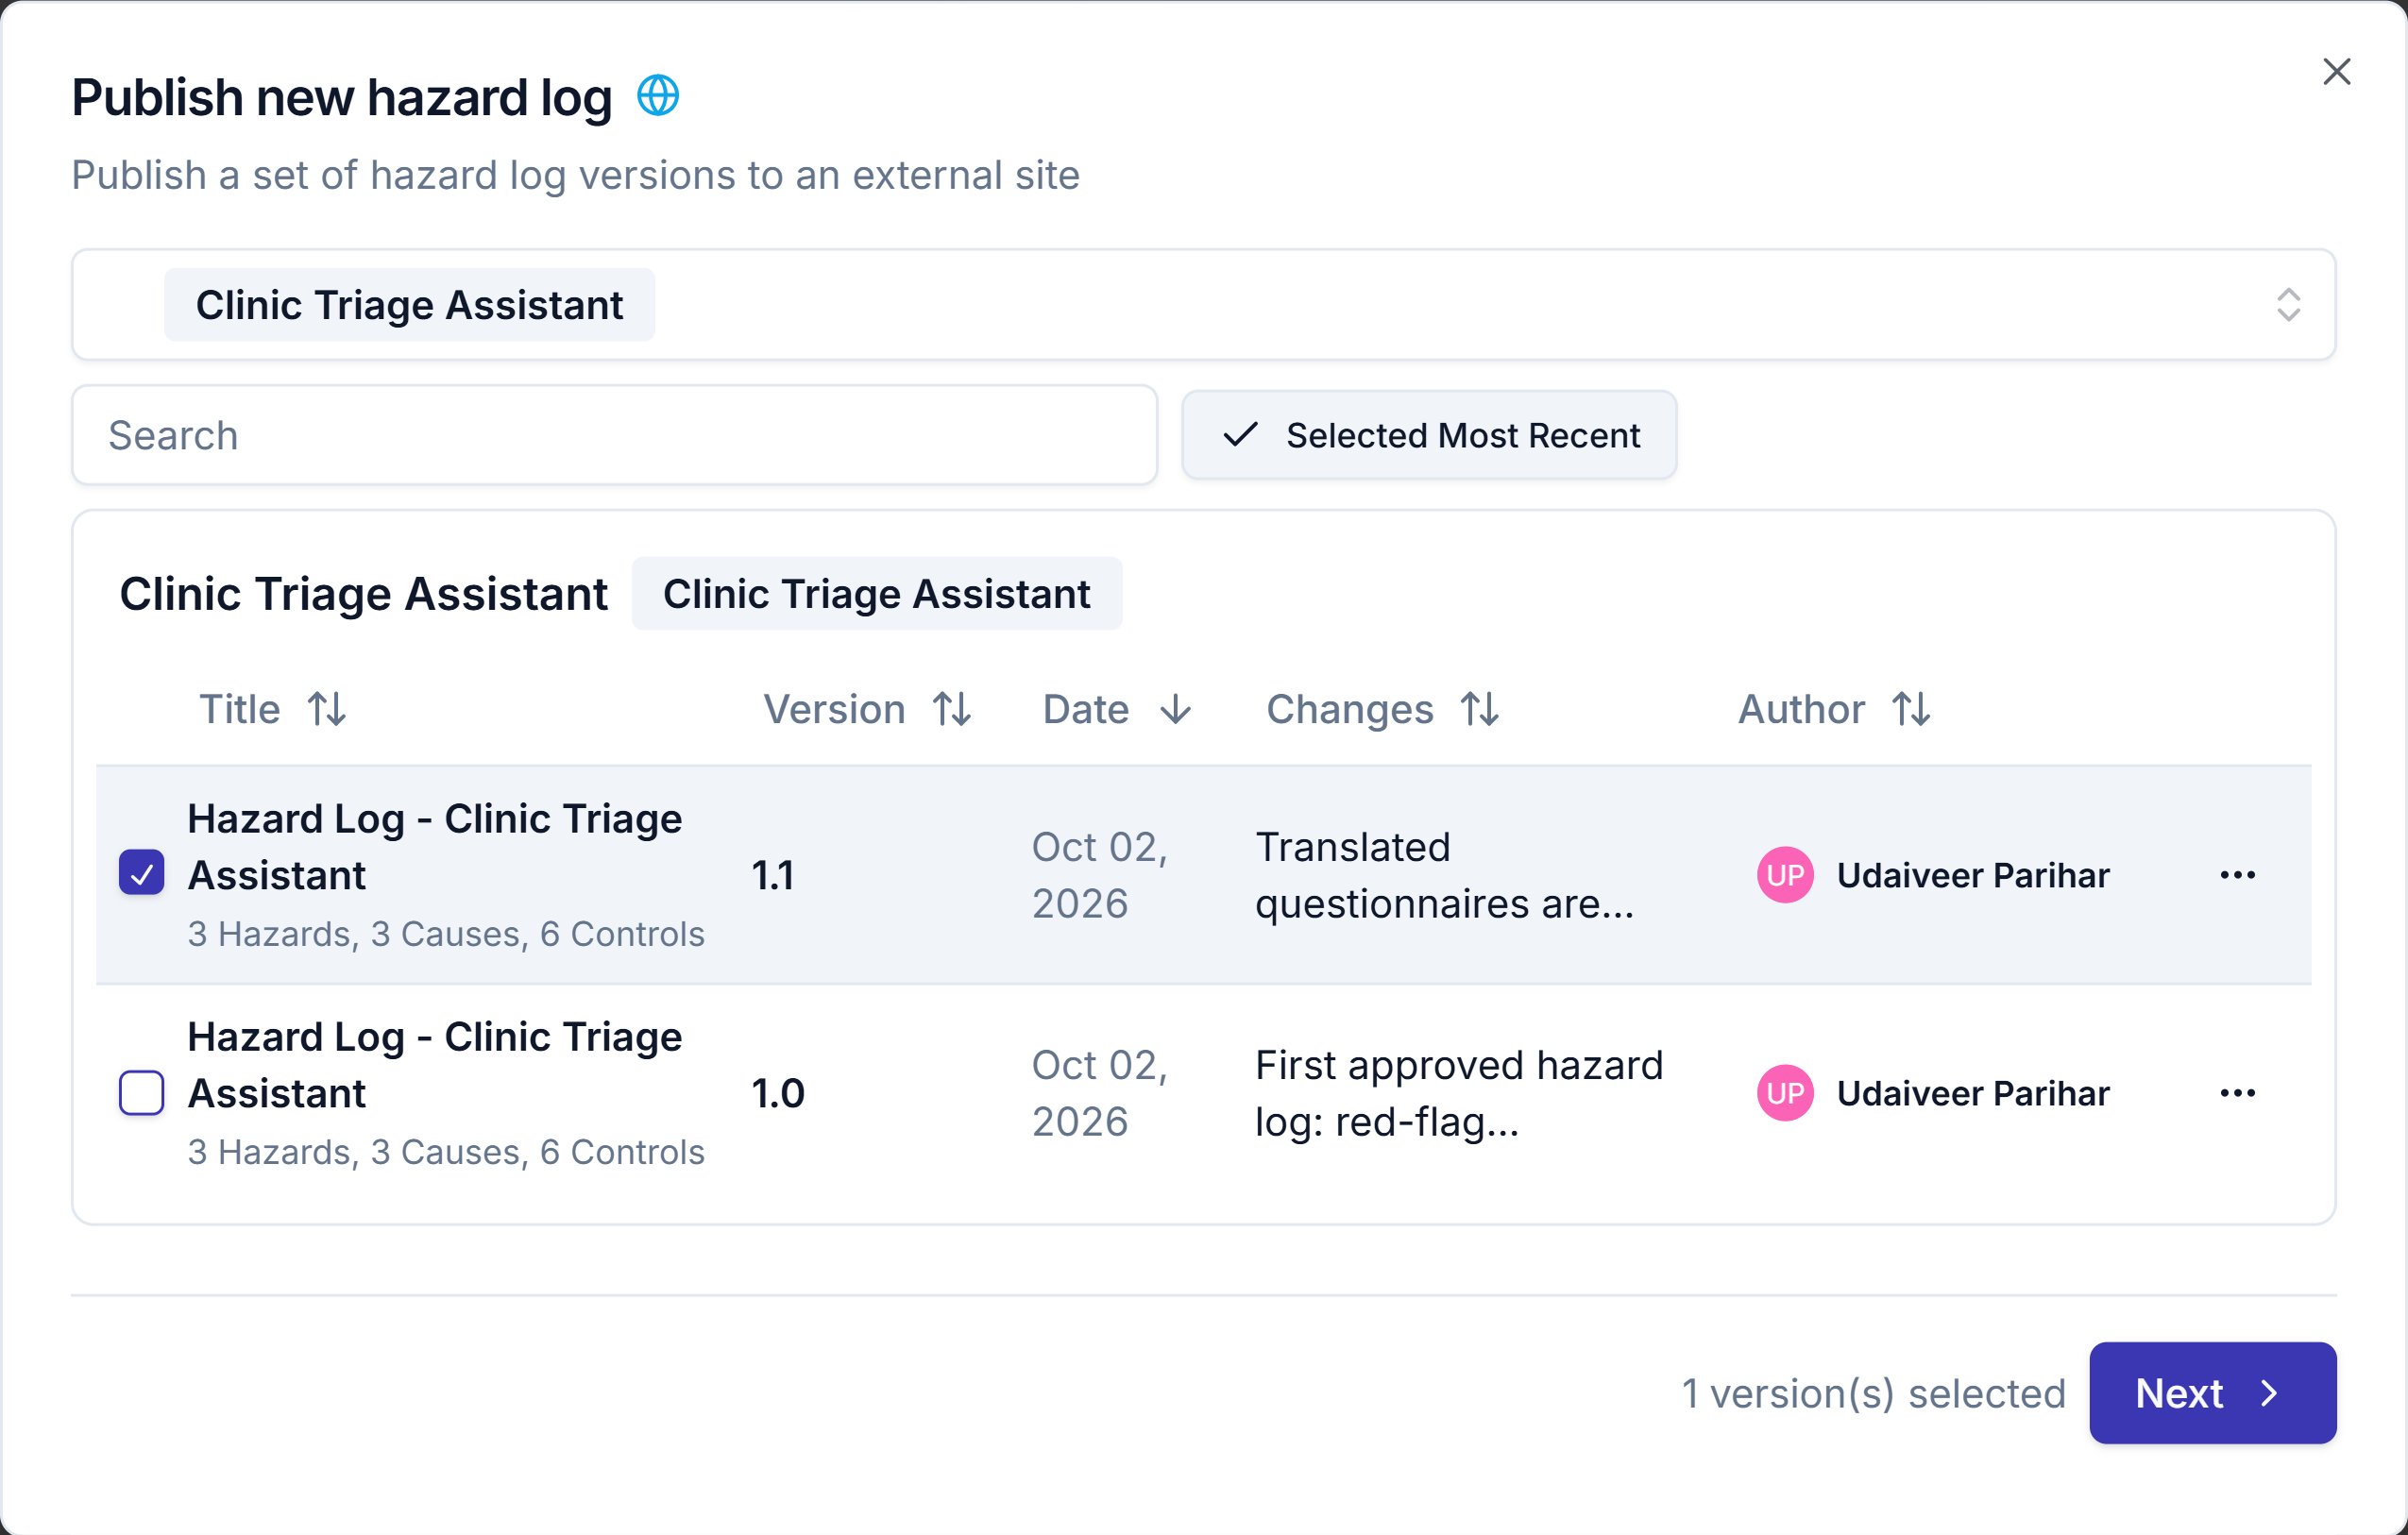Click the version number 1.1 cell
This screenshot has height=1535, width=2408.
pos(773,875)
